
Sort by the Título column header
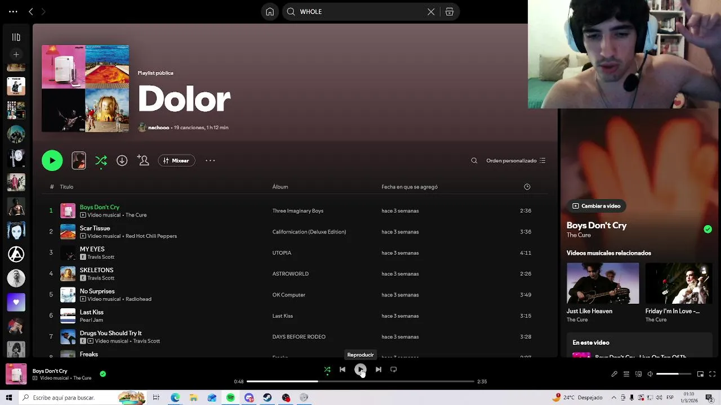click(x=66, y=187)
